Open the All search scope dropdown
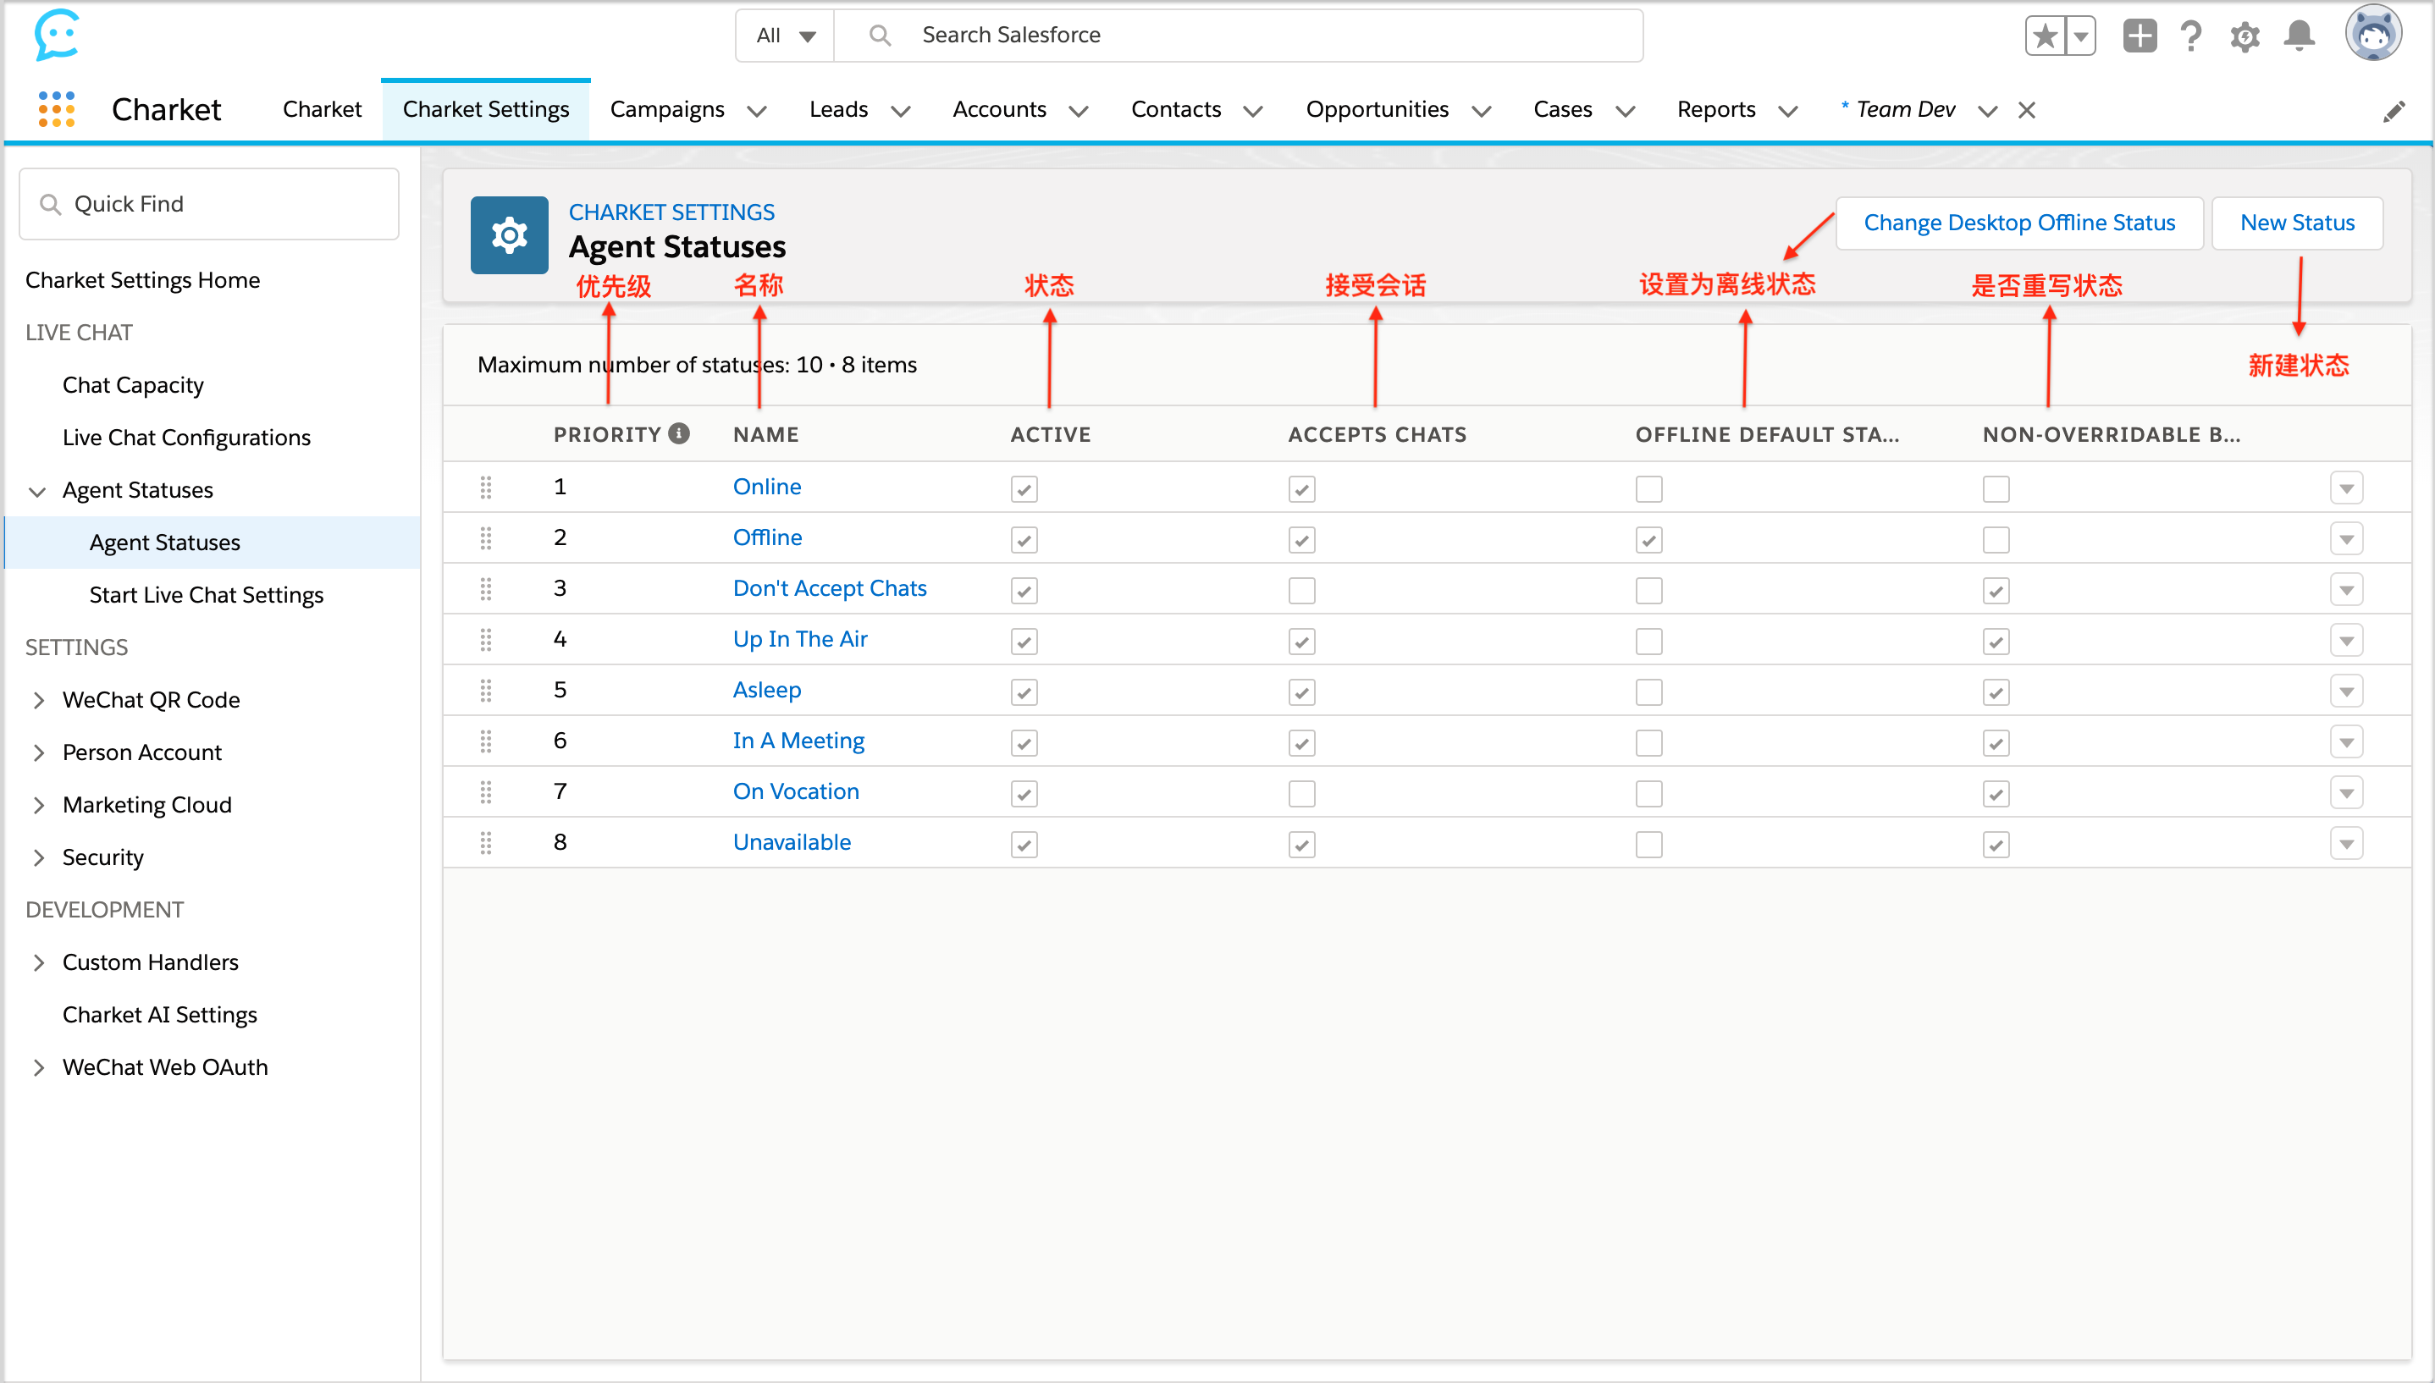The image size is (2435, 1383). [785, 36]
